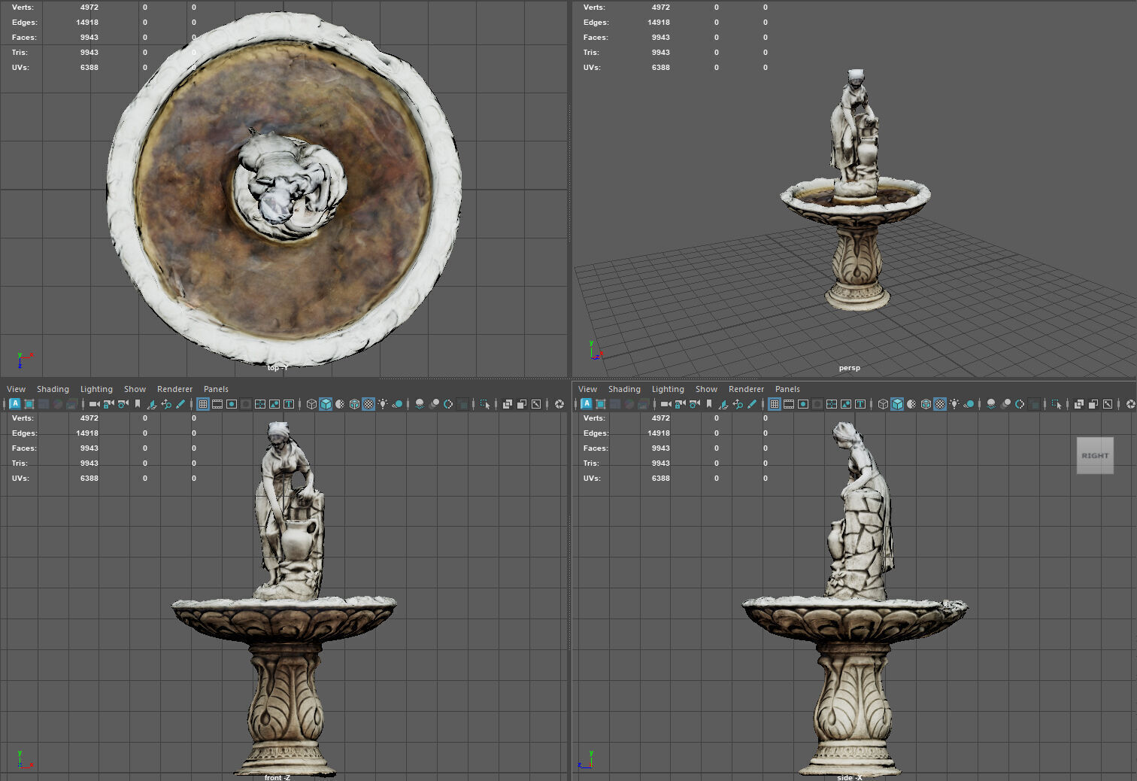Click 2D Pan/Zoom icon in front view toolbar
This screenshot has width=1137, height=781.
[166, 404]
